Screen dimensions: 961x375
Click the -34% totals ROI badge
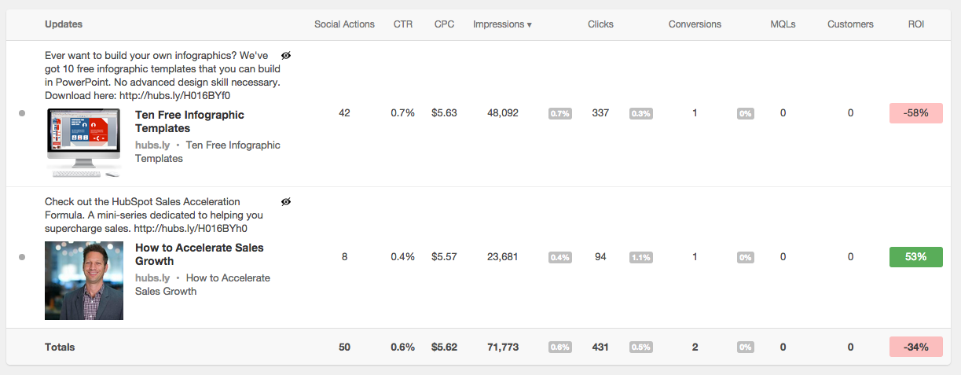pyautogui.click(x=915, y=347)
